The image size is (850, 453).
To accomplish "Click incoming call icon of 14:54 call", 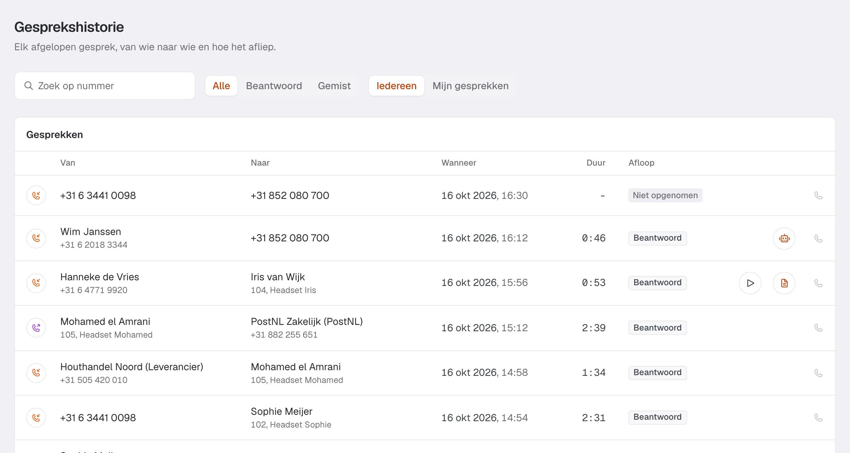I will pos(36,418).
